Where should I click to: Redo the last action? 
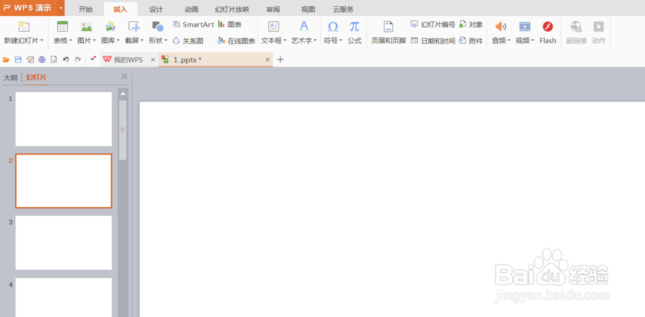(77, 59)
